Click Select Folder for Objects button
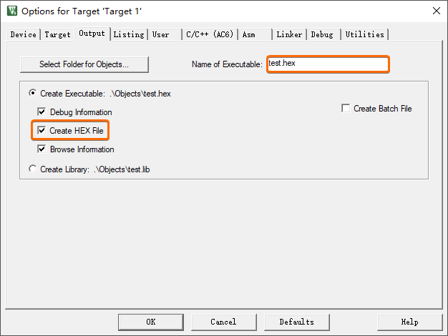This screenshot has width=448, height=336. coord(84,64)
